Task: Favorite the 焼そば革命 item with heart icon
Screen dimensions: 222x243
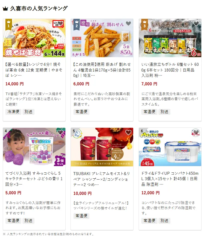Action: (x=60, y=24)
